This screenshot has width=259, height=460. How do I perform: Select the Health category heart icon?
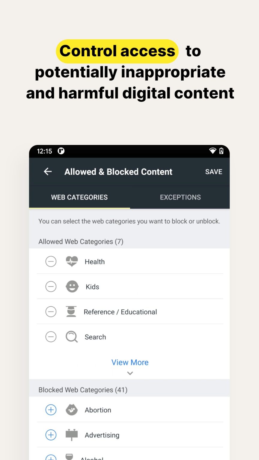pos(72,261)
